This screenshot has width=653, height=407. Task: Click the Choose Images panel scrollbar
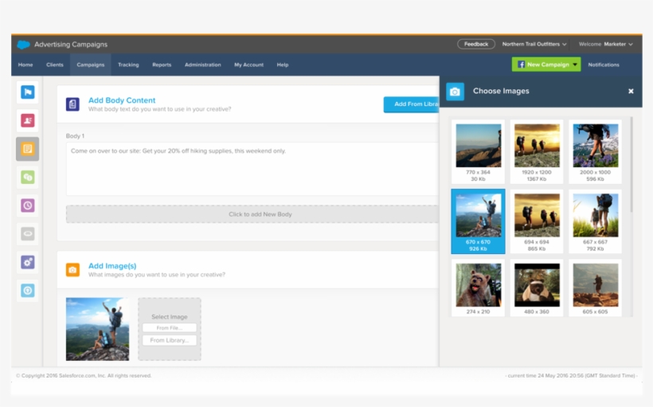tap(631, 165)
